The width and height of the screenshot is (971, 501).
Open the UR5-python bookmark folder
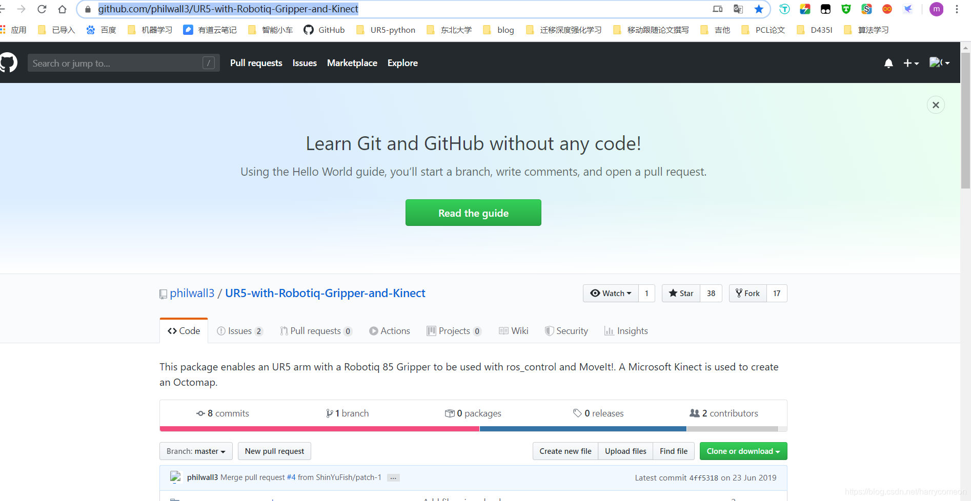[x=386, y=30]
